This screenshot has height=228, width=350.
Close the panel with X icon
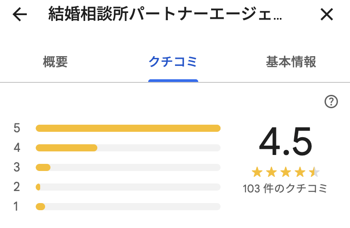[x=327, y=15]
